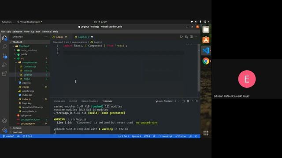Click the editor vertical scrollbar
Image resolution: width=282 pixels, height=158 pixels.
point(199,68)
